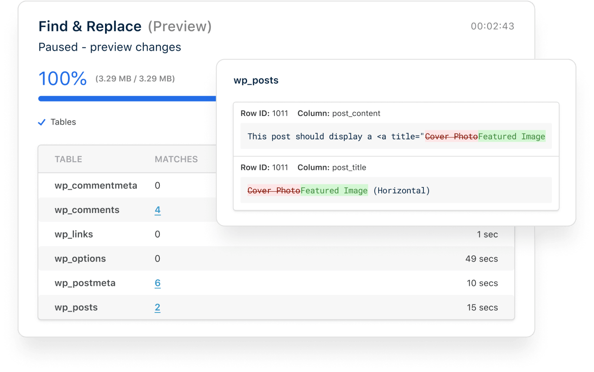Click the post_content diff preview line
Viewport: 594px width, 372px height.
pyautogui.click(x=396, y=136)
